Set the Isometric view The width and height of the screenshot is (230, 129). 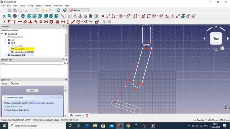(x=23, y=16)
